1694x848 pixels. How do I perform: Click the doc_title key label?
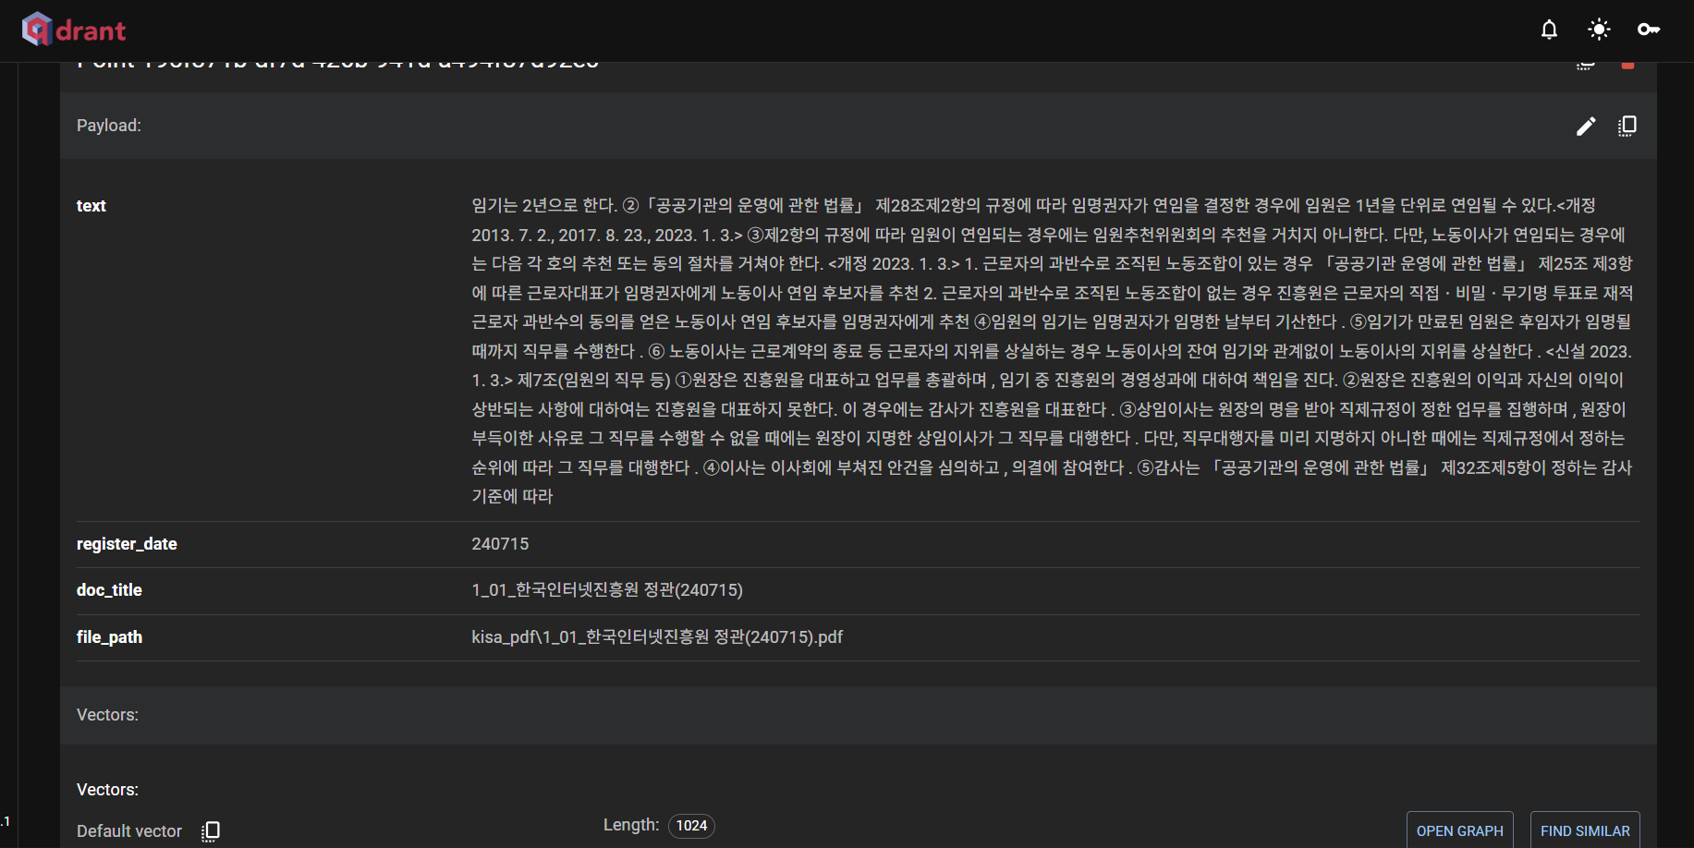[x=109, y=590]
